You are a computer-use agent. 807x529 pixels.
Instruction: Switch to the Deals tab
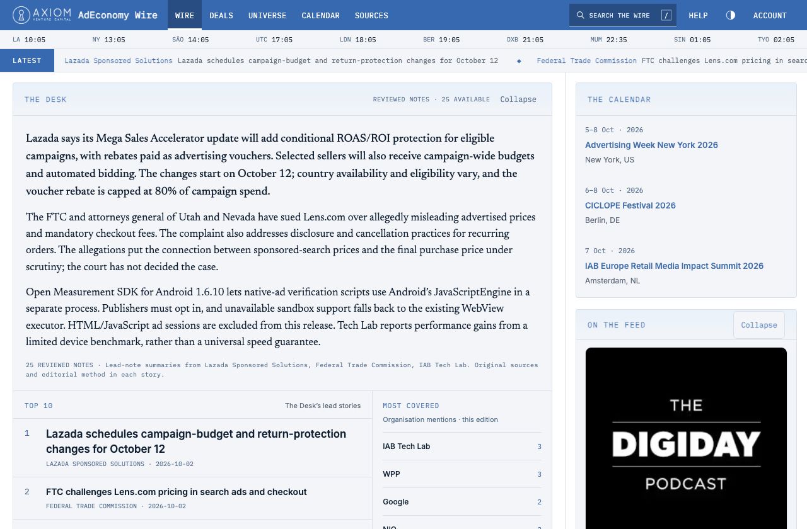click(x=221, y=15)
